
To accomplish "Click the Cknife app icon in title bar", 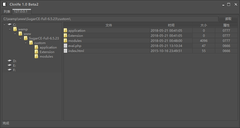I will pos(5,4).
